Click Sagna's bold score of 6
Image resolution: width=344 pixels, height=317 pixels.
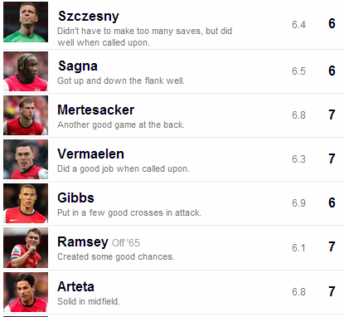pos(332,71)
